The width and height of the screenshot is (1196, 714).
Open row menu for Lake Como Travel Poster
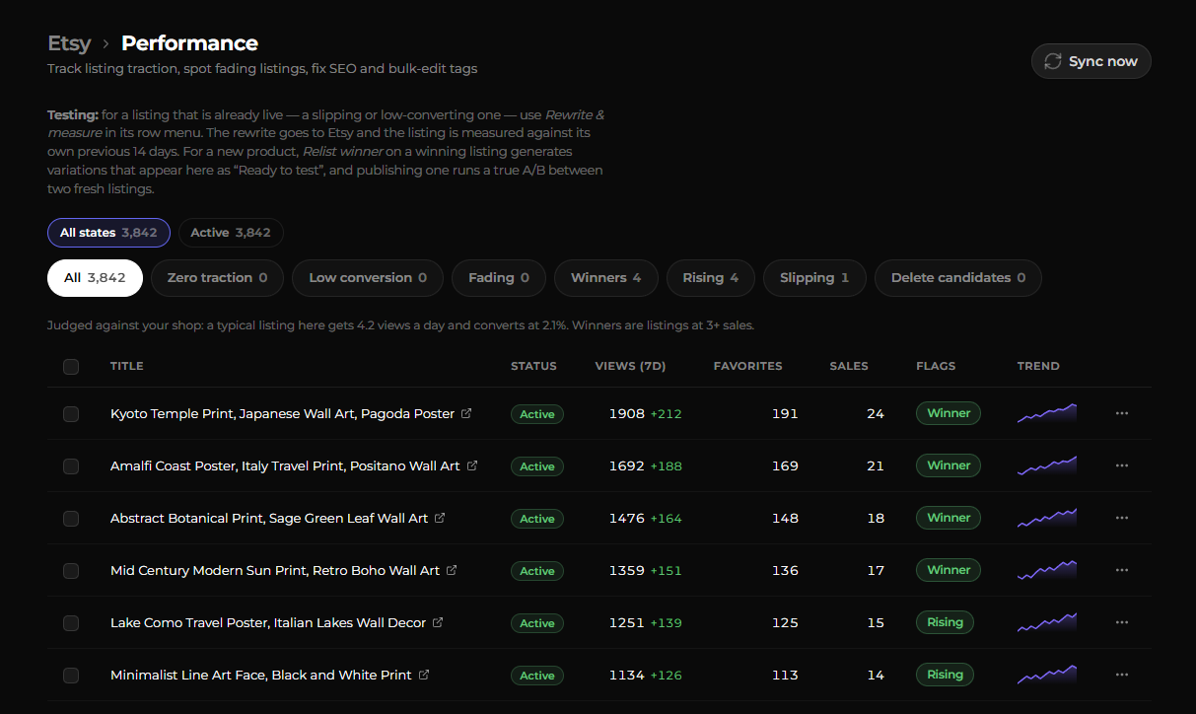[x=1121, y=622]
